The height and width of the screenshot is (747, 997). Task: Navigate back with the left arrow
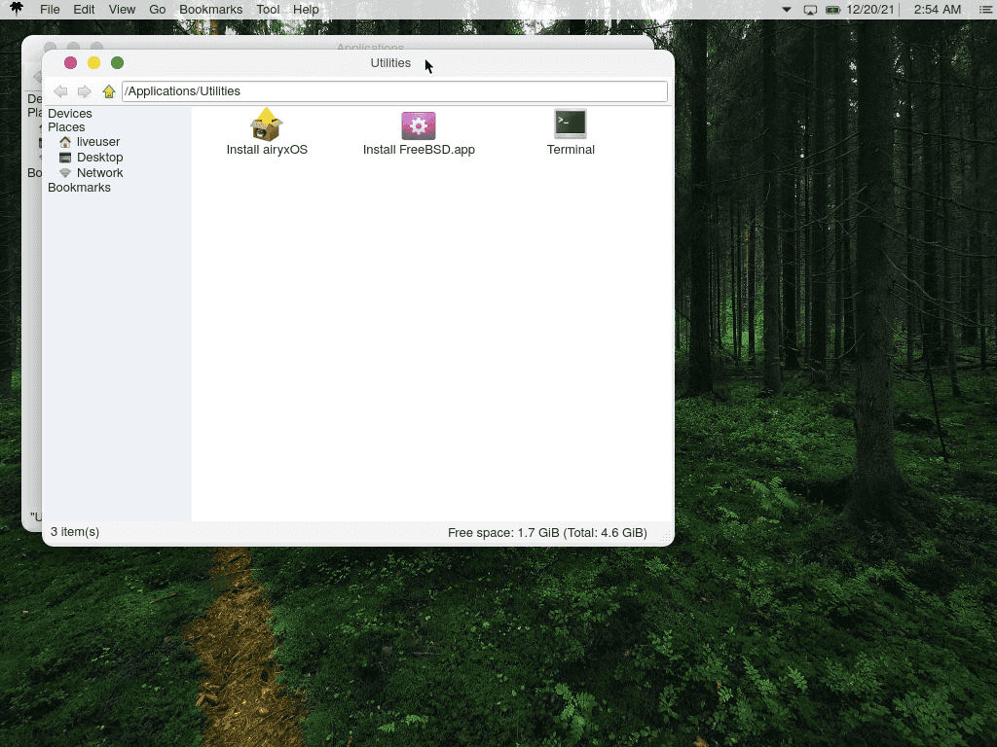coord(60,90)
